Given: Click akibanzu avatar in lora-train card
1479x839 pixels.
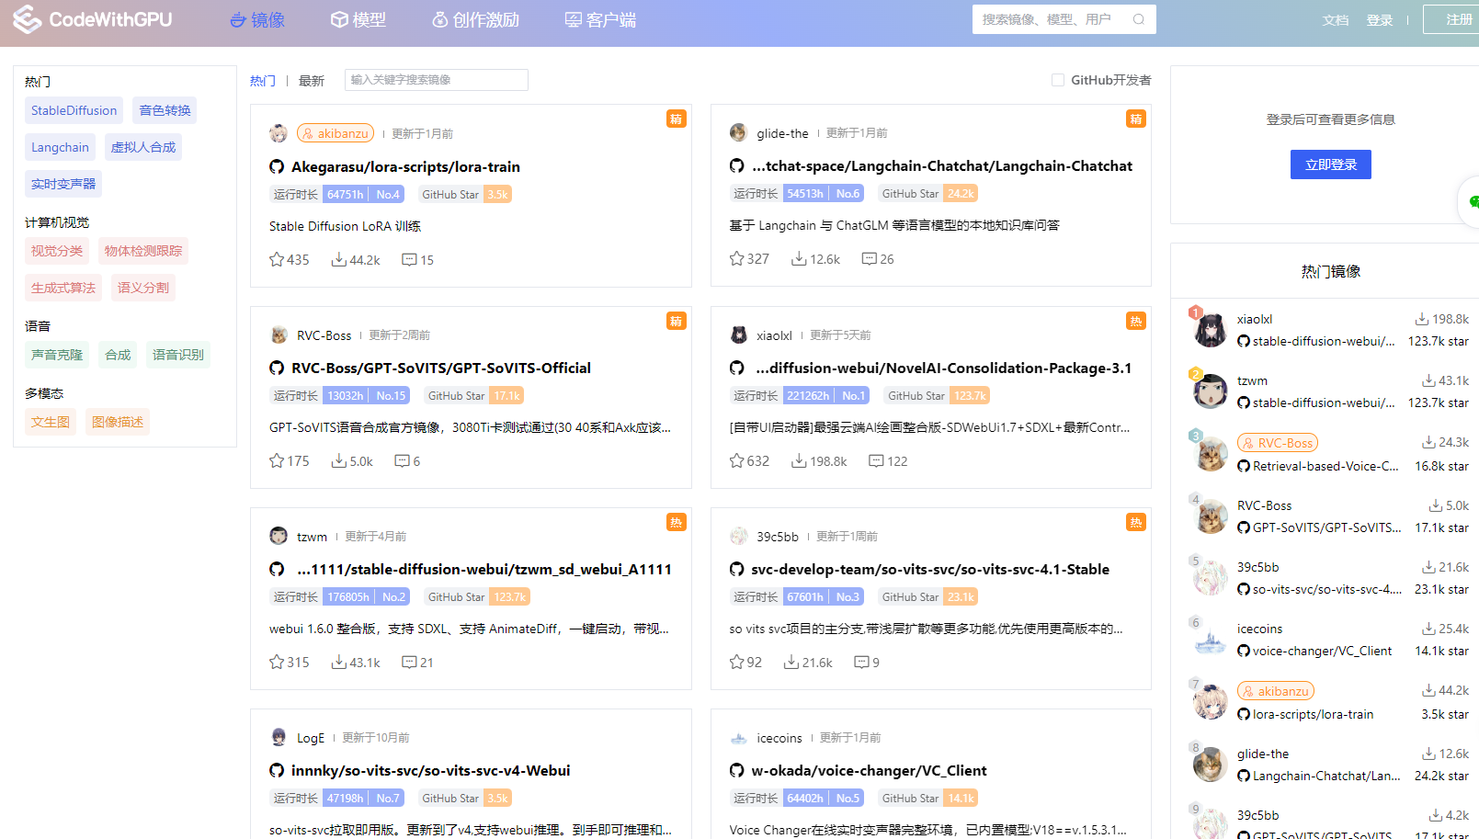Looking at the screenshot, I should 279,133.
